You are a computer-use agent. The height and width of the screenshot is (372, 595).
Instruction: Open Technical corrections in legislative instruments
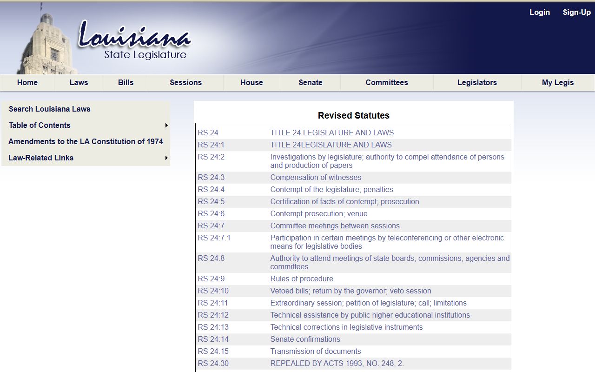point(346,327)
